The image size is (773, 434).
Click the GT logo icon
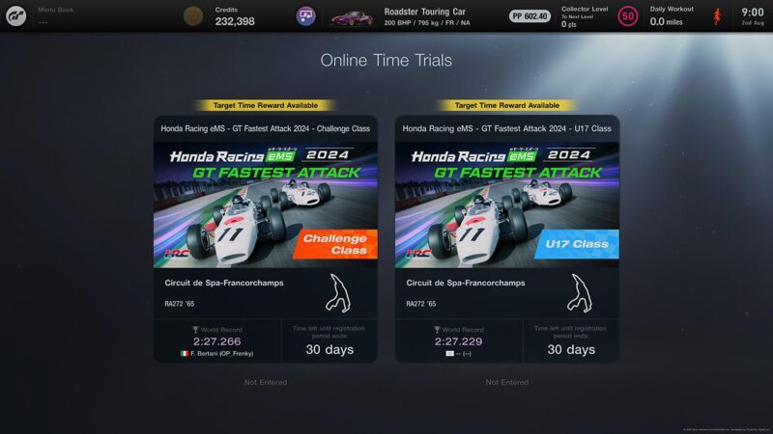pyautogui.click(x=15, y=15)
